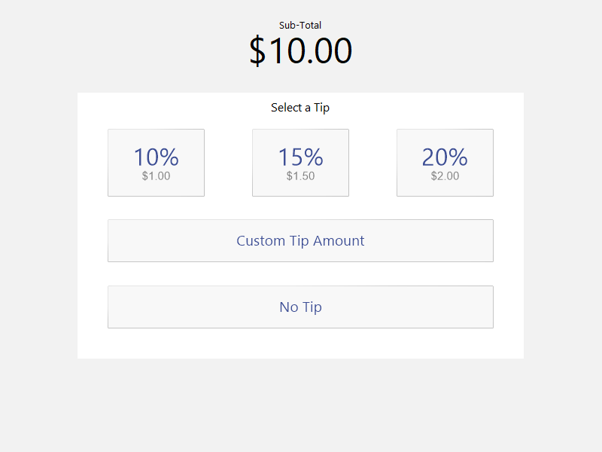
Task: Click the "Select a Tip" heading
Action: click(x=300, y=108)
